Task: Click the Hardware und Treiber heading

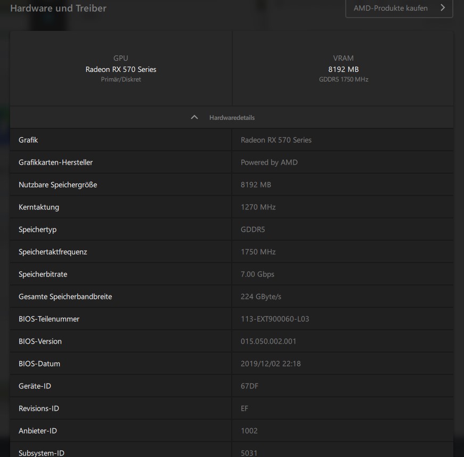Action: 58,9
